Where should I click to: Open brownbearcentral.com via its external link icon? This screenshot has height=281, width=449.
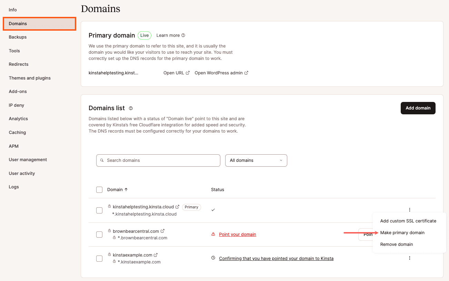(162, 231)
